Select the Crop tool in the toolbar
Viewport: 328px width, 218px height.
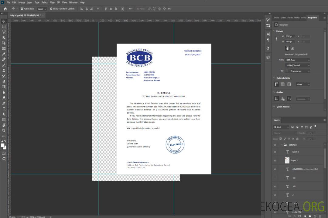point(4,43)
